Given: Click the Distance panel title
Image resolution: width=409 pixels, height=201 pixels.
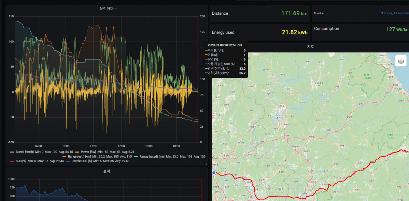Looking at the screenshot, I should pos(220,13).
